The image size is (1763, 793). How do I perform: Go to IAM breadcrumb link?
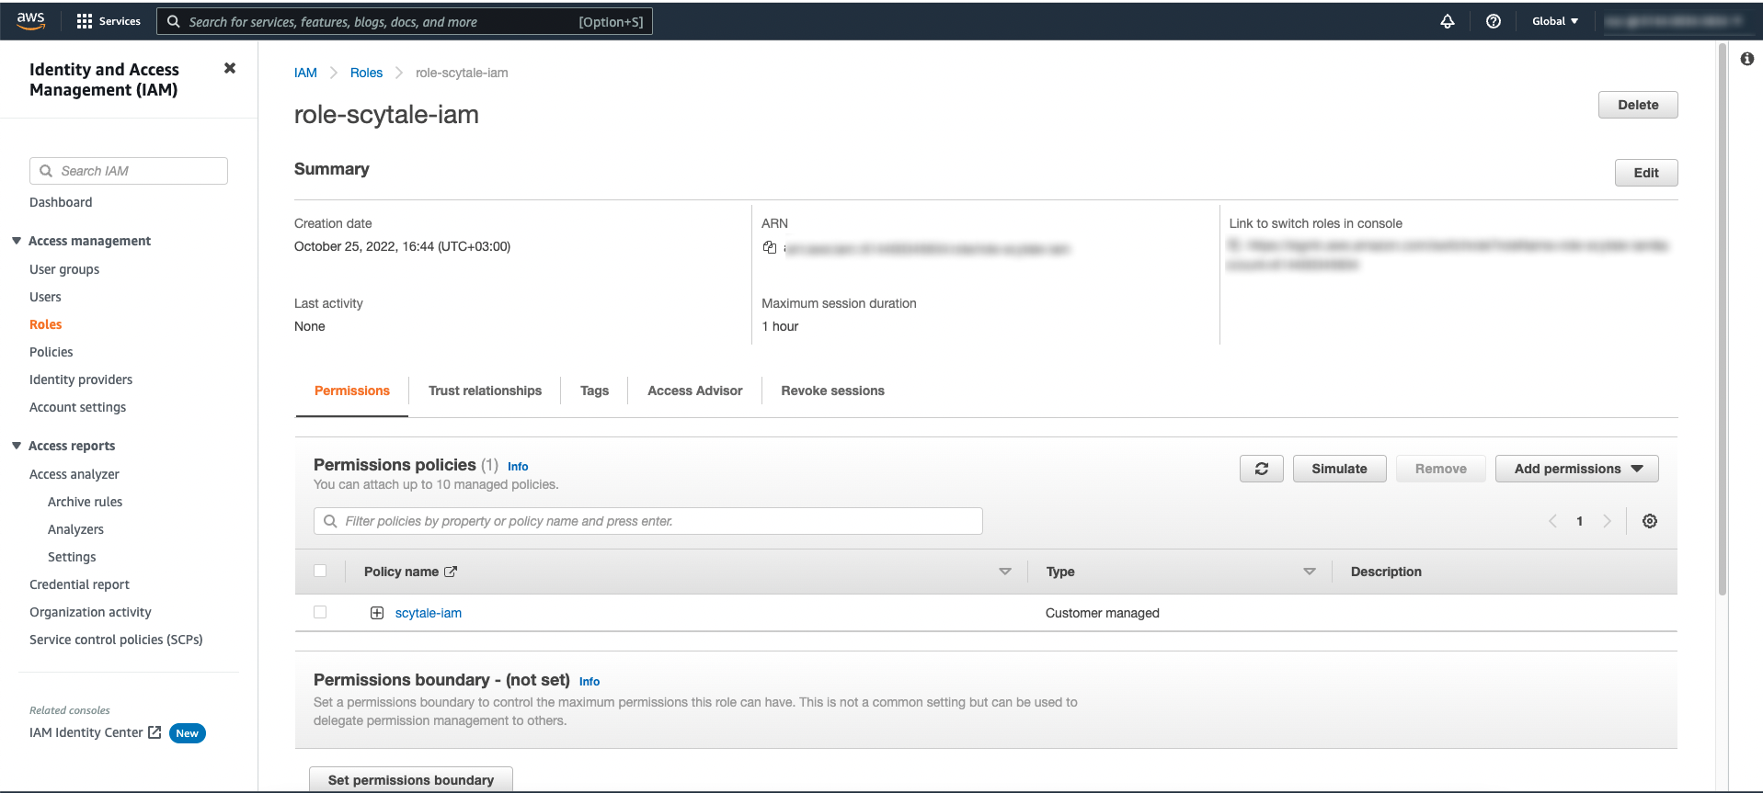(x=305, y=73)
